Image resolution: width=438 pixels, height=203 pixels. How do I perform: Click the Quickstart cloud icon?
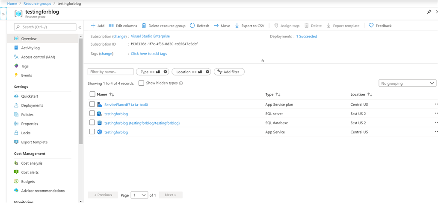16,96
